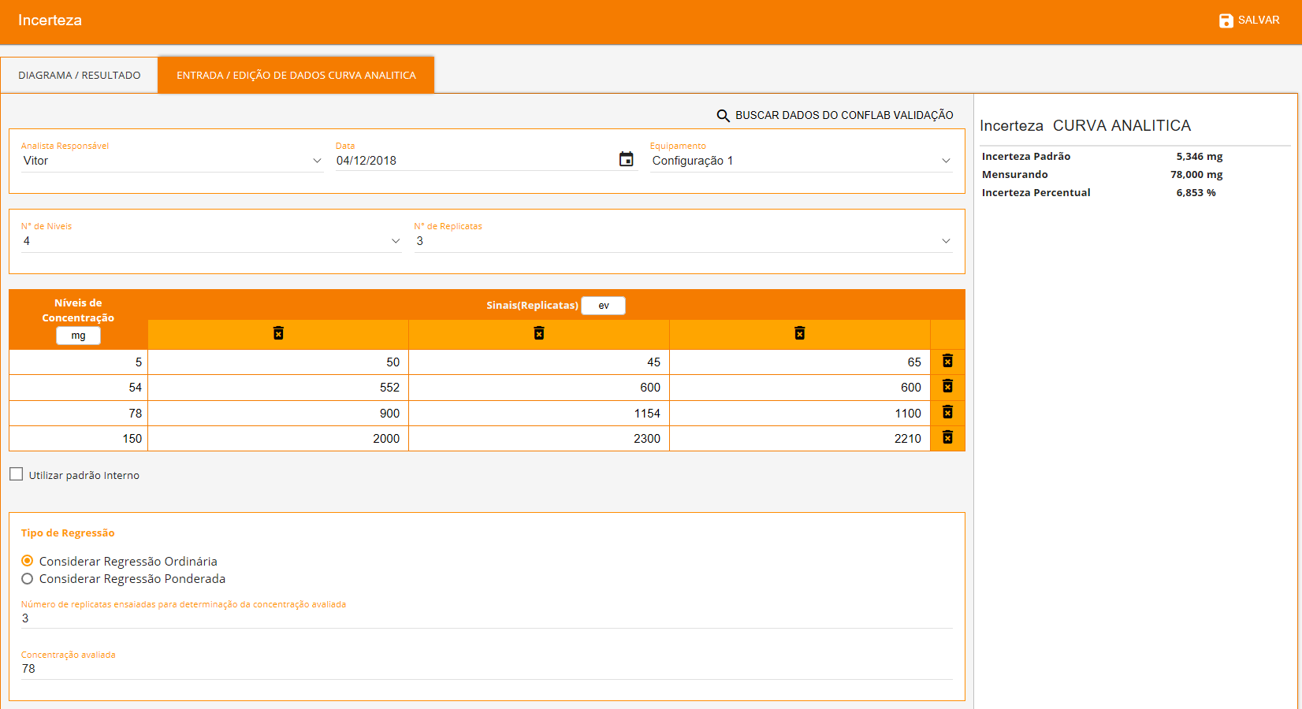Image resolution: width=1302 pixels, height=709 pixels.
Task: Delete the second replicate column
Action: click(539, 333)
